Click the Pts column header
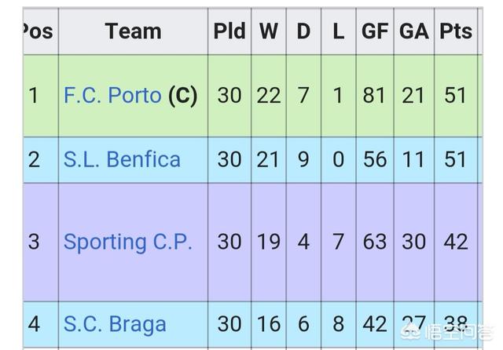The height and width of the screenshot is (350, 503). click(x=456, y=31)
